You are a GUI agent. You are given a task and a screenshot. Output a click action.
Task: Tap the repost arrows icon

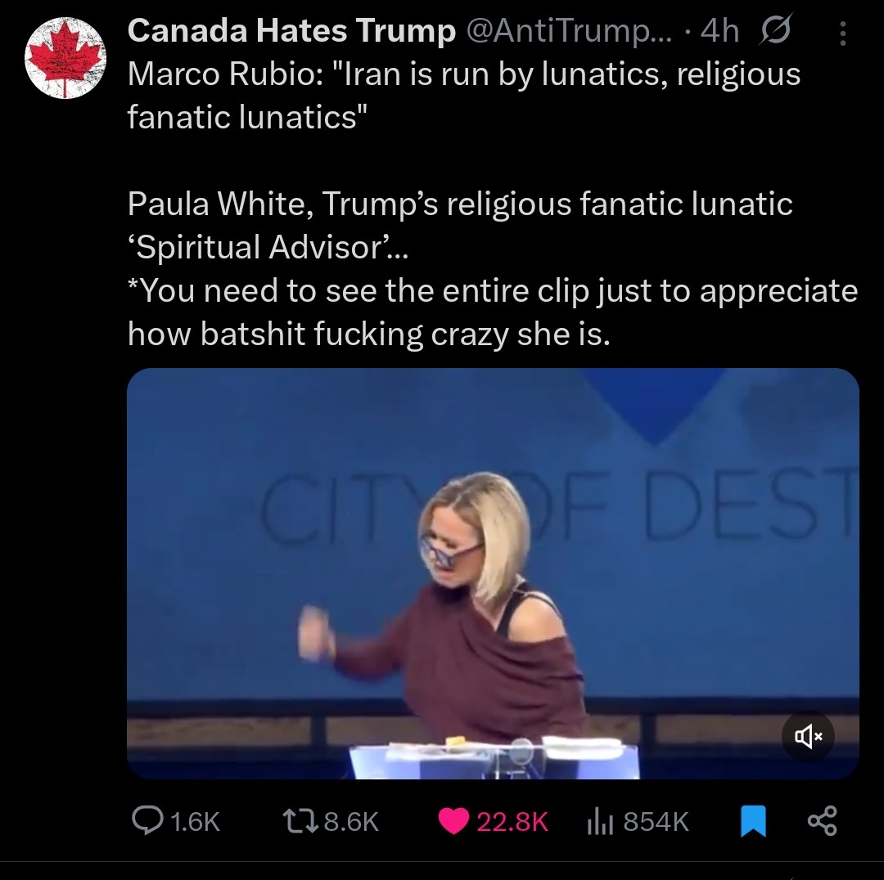click(x=300, y=821)
